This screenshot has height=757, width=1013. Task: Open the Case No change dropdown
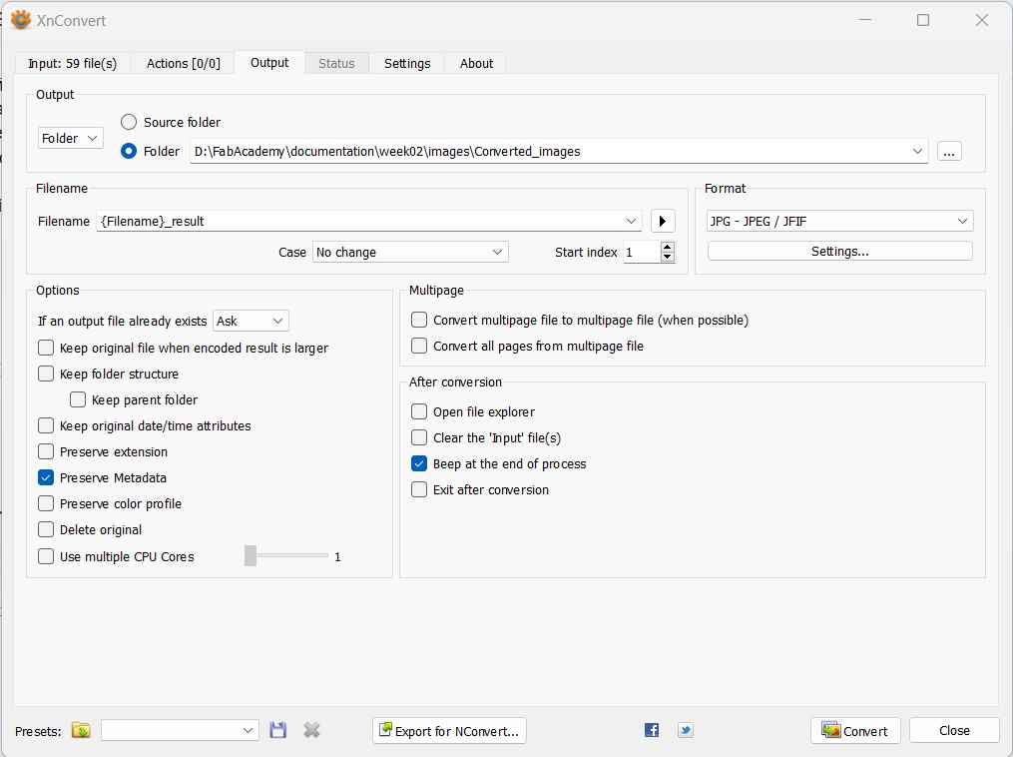[410, 252]
